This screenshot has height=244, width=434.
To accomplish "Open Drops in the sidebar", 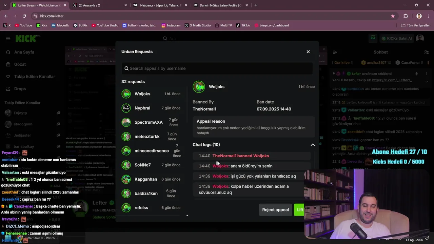I will tap(20, 89).
